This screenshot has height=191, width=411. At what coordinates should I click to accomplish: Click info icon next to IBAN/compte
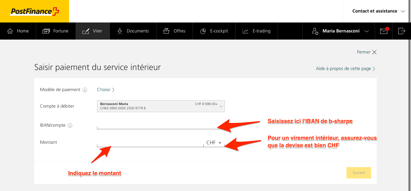tap(70, 126)
